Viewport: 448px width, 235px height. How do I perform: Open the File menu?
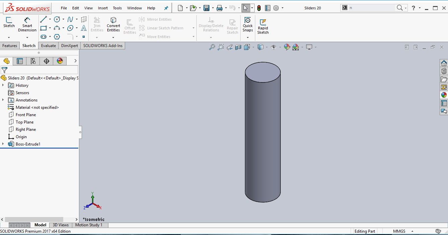(64, 8)
